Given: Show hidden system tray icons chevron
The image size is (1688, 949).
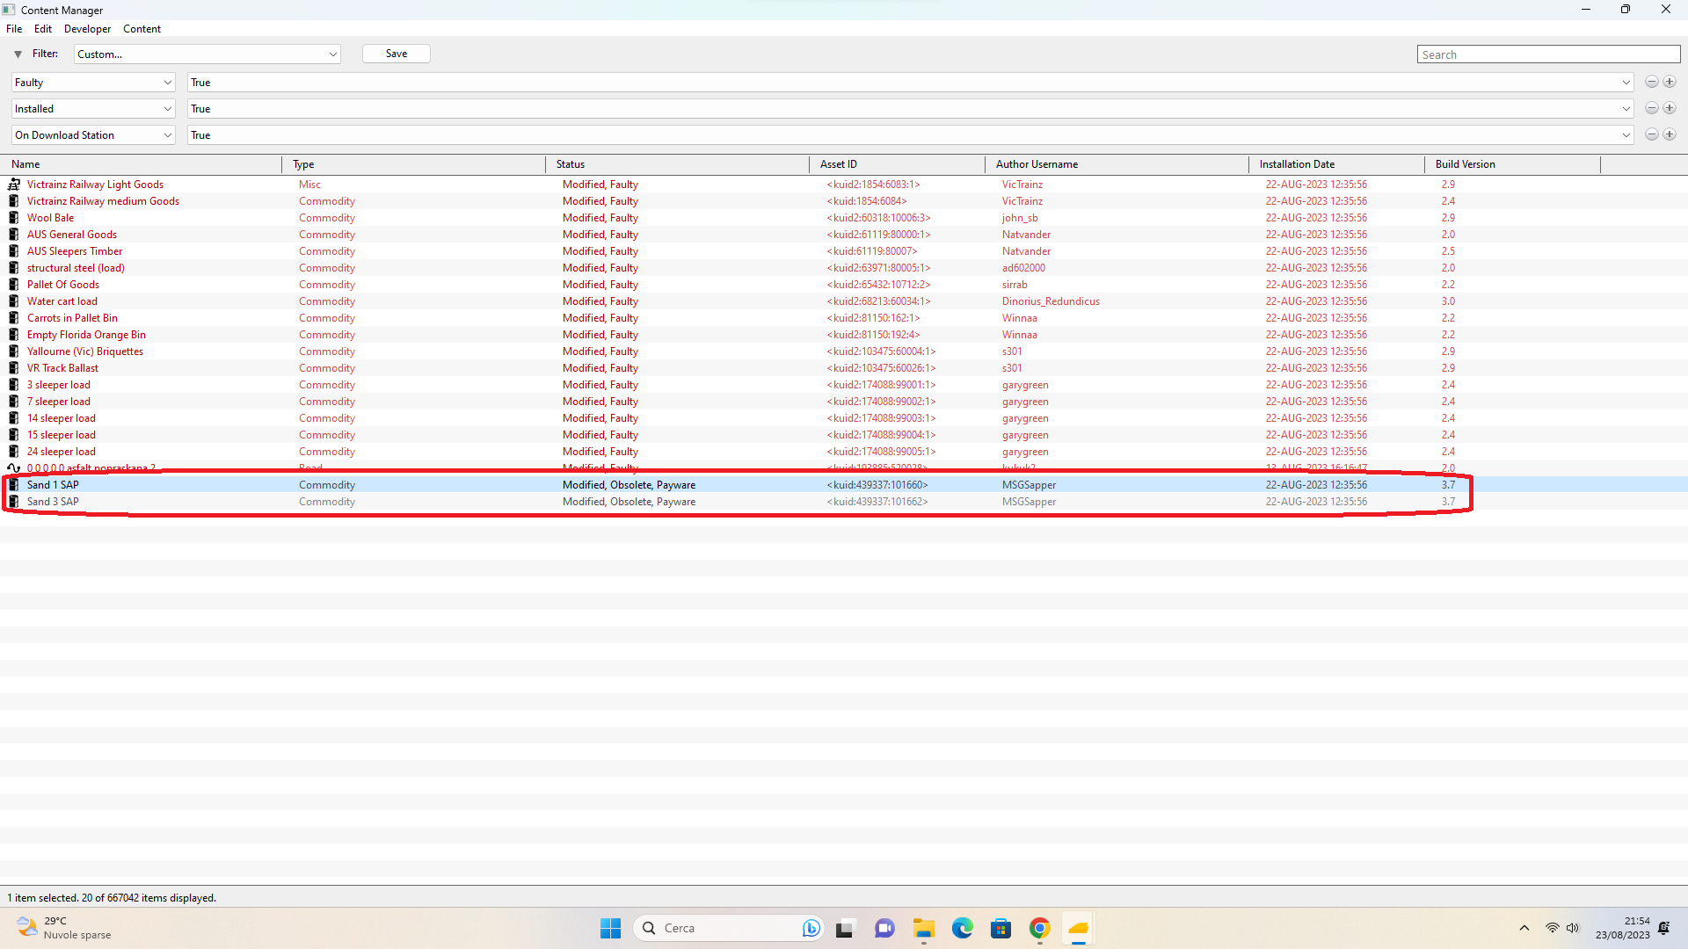Looking at the screenshot, I should tap(1524, 928).
